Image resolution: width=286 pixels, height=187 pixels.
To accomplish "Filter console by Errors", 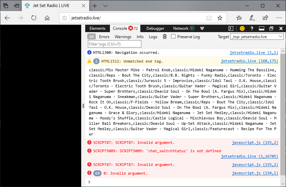I will pos(104,37).
